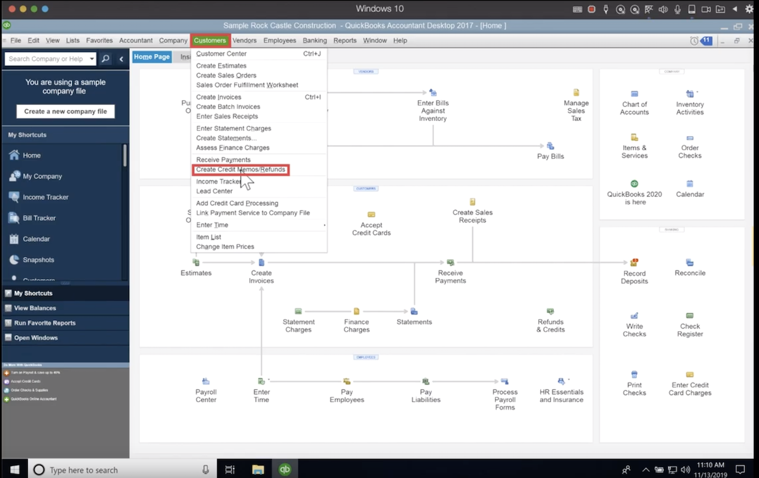Click the Pay Bills icon

click(550, 146)
